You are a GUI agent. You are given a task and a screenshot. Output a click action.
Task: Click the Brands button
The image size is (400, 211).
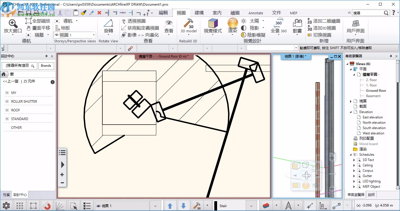(46, 66)
